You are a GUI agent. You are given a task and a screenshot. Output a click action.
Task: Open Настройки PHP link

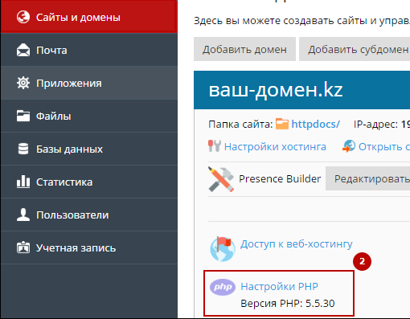(x=279, y=287)
